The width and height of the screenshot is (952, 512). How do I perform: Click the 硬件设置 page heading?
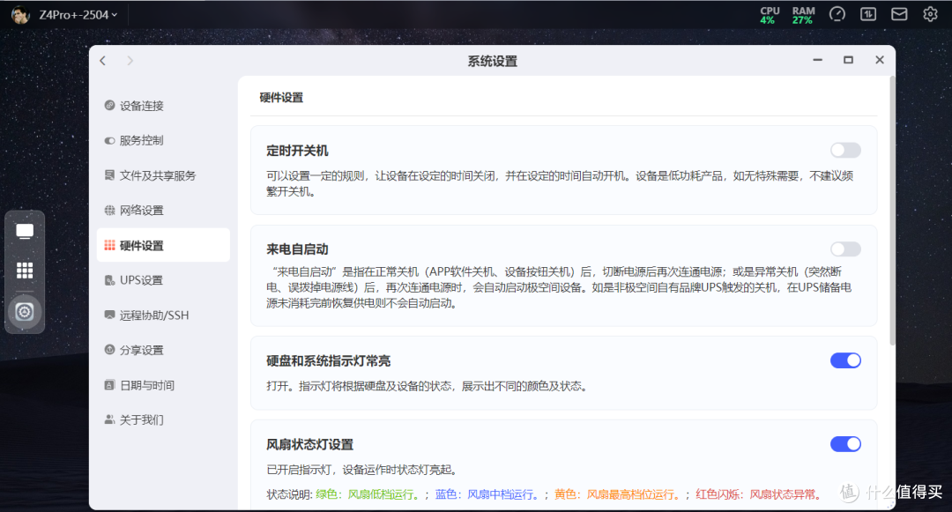point(281,98)
